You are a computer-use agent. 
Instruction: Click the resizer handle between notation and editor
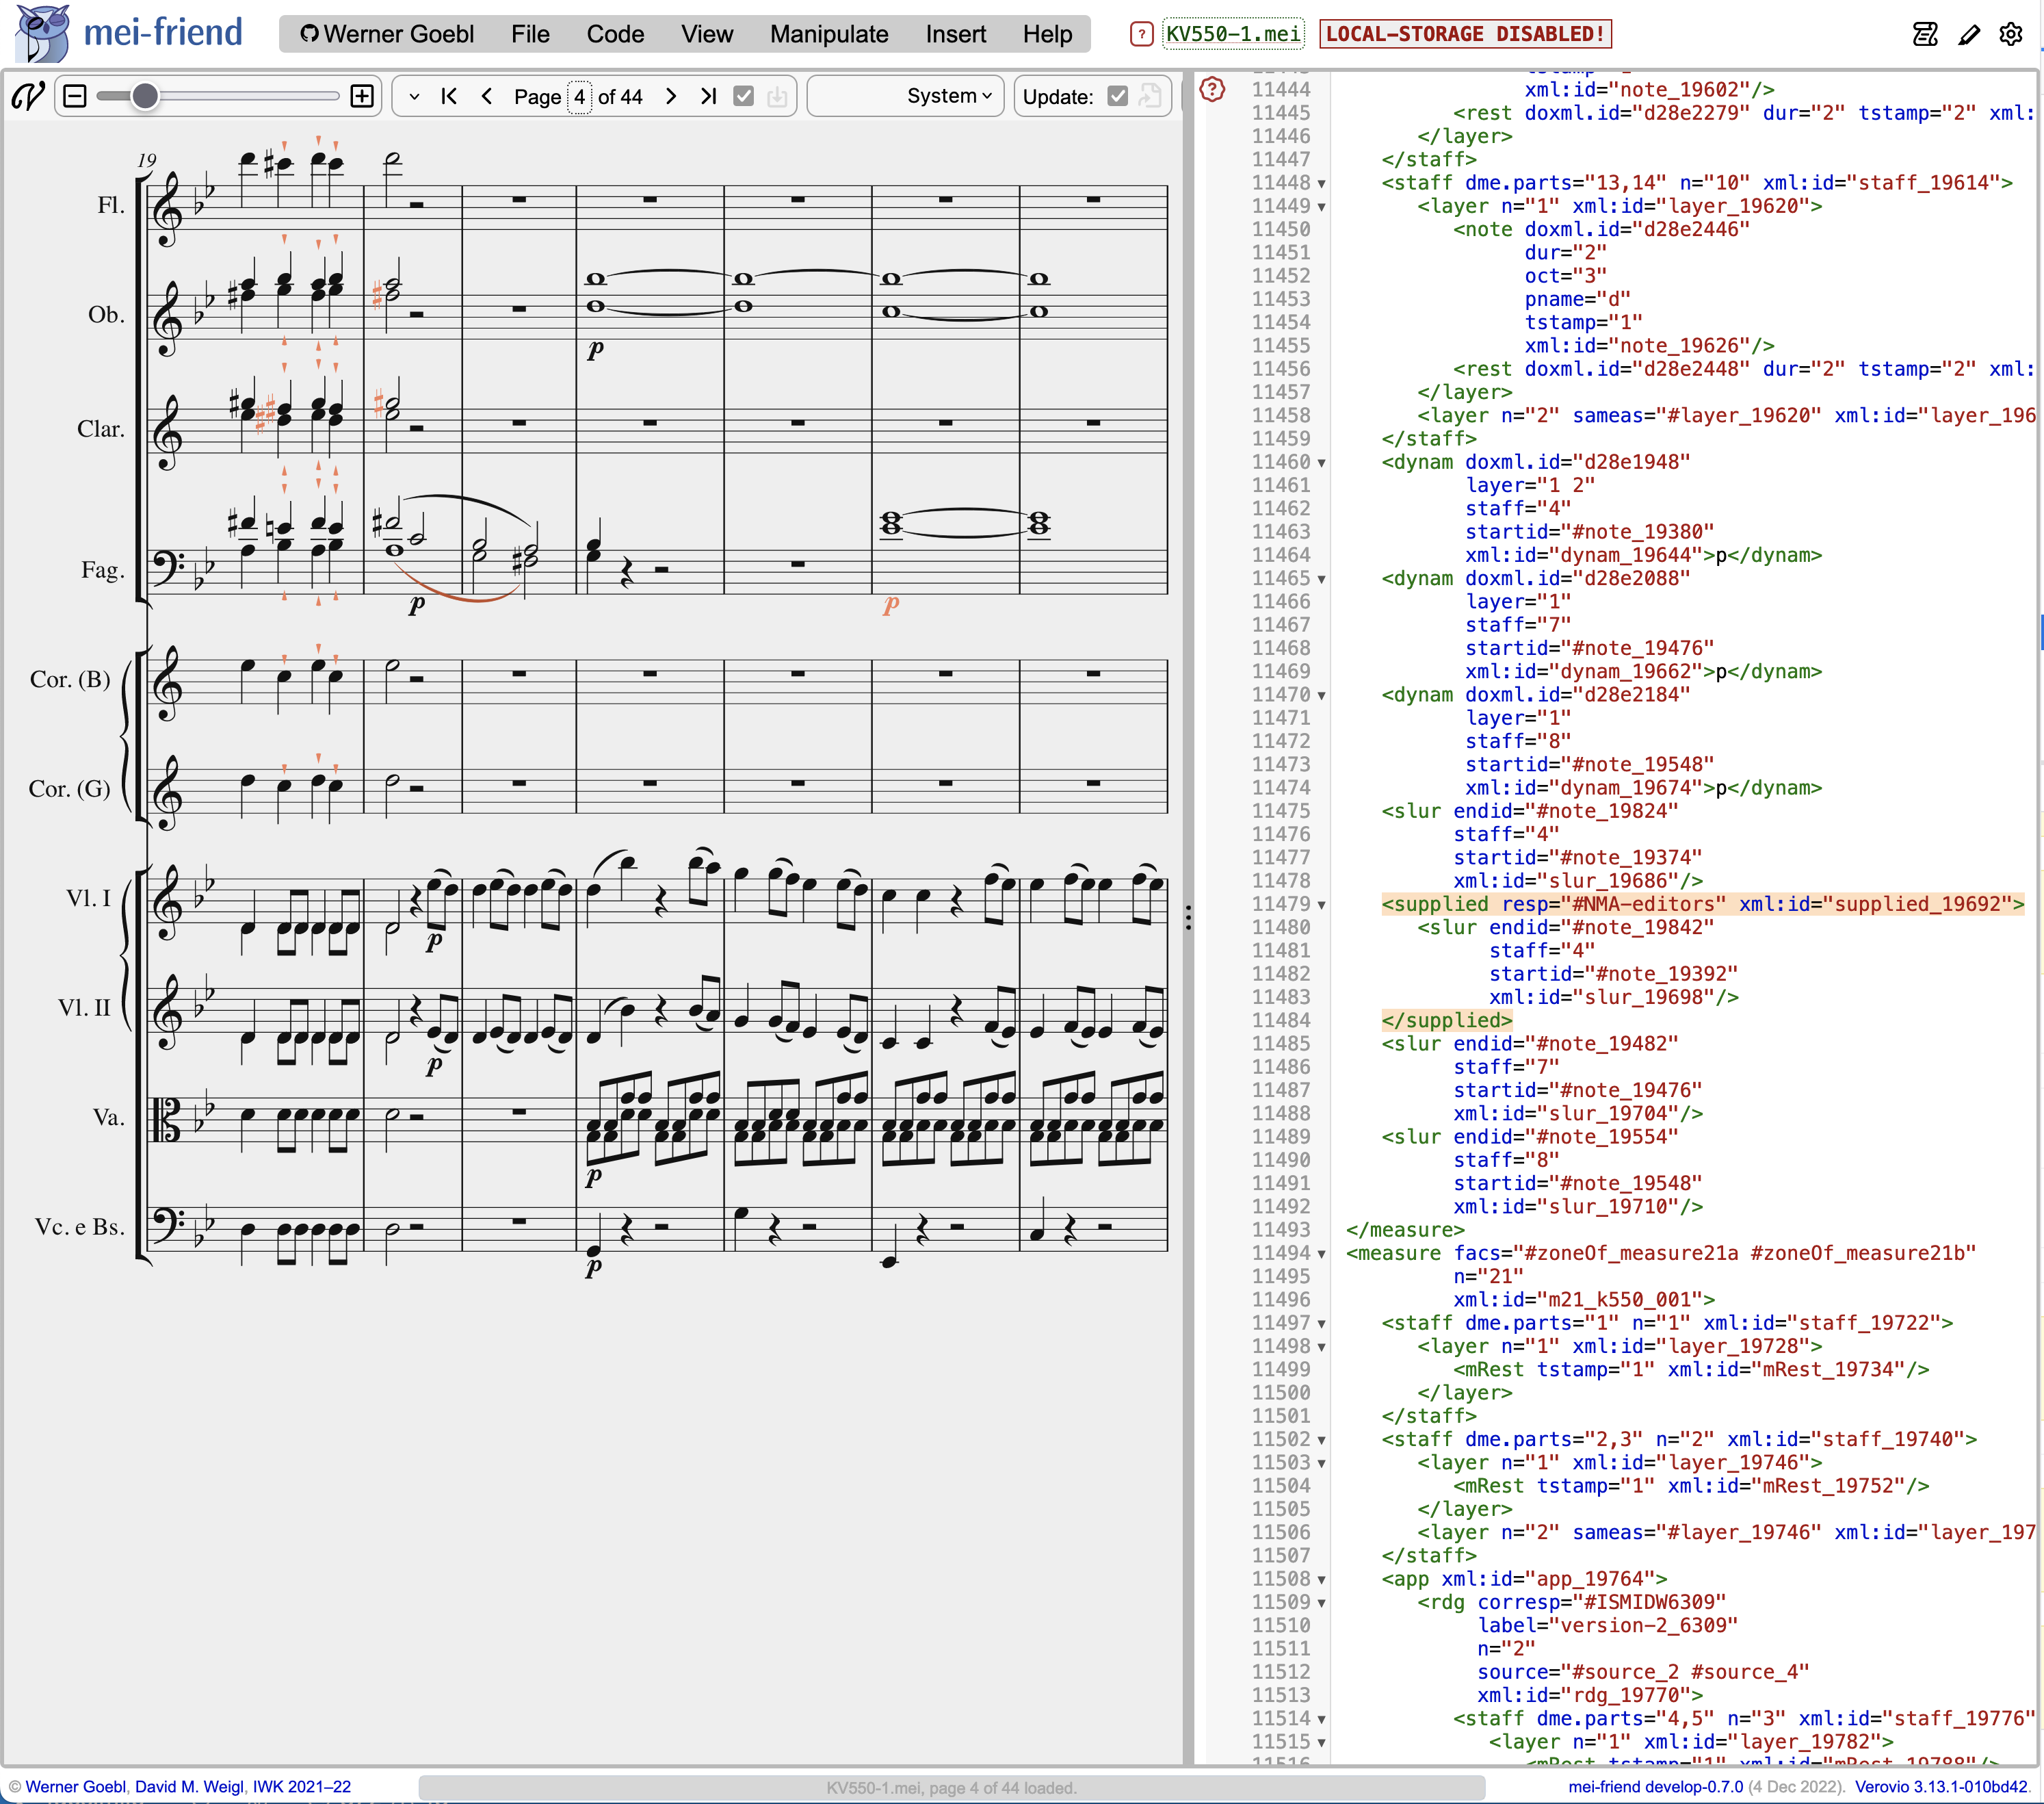[1188, 918]
